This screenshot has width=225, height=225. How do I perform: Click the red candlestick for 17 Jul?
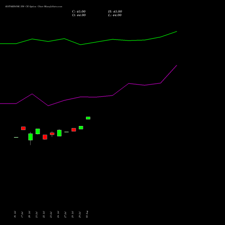pyautogui.click(x=23, y=128)
